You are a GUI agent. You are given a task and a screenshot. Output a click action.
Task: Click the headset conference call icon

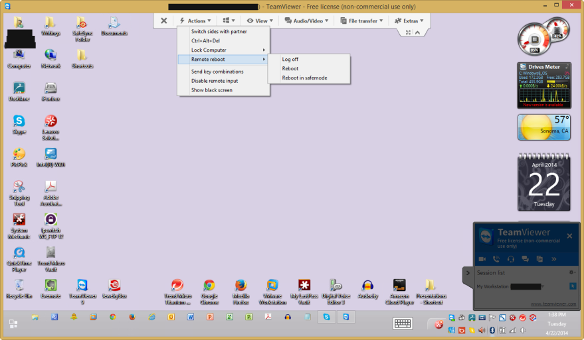[x=510, y=258]
